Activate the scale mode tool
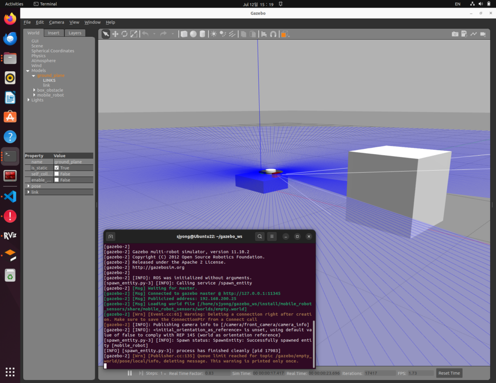This screenshot has width=496, height=383. click(134, 34)
